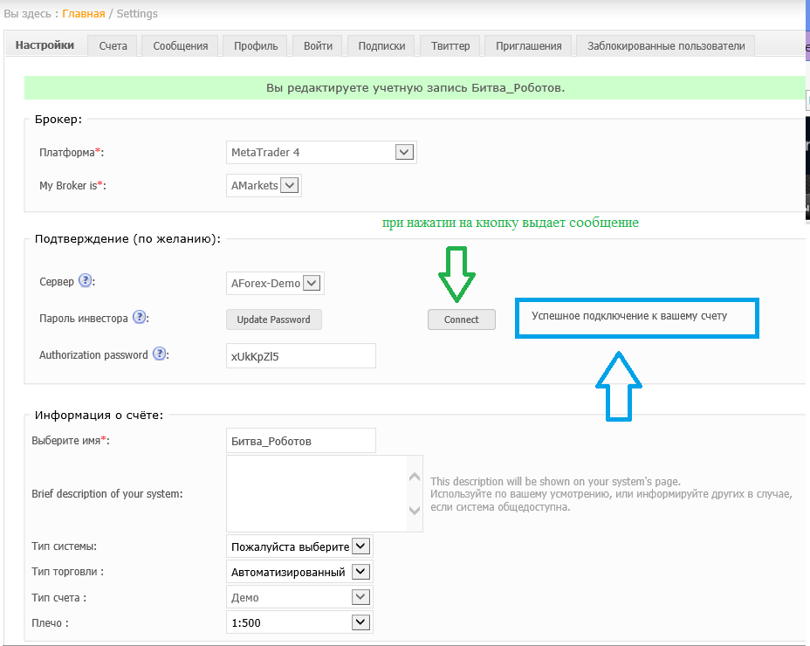This screenshot has height=646, width=810.
Task: Switch to the Настройки tab
Action: pyautogui.click(x=45, y=45)
